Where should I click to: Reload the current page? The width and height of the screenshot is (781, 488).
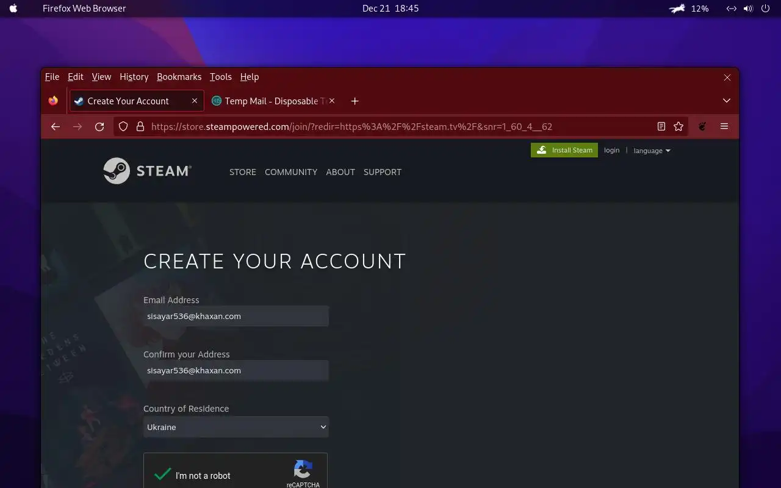99,126
